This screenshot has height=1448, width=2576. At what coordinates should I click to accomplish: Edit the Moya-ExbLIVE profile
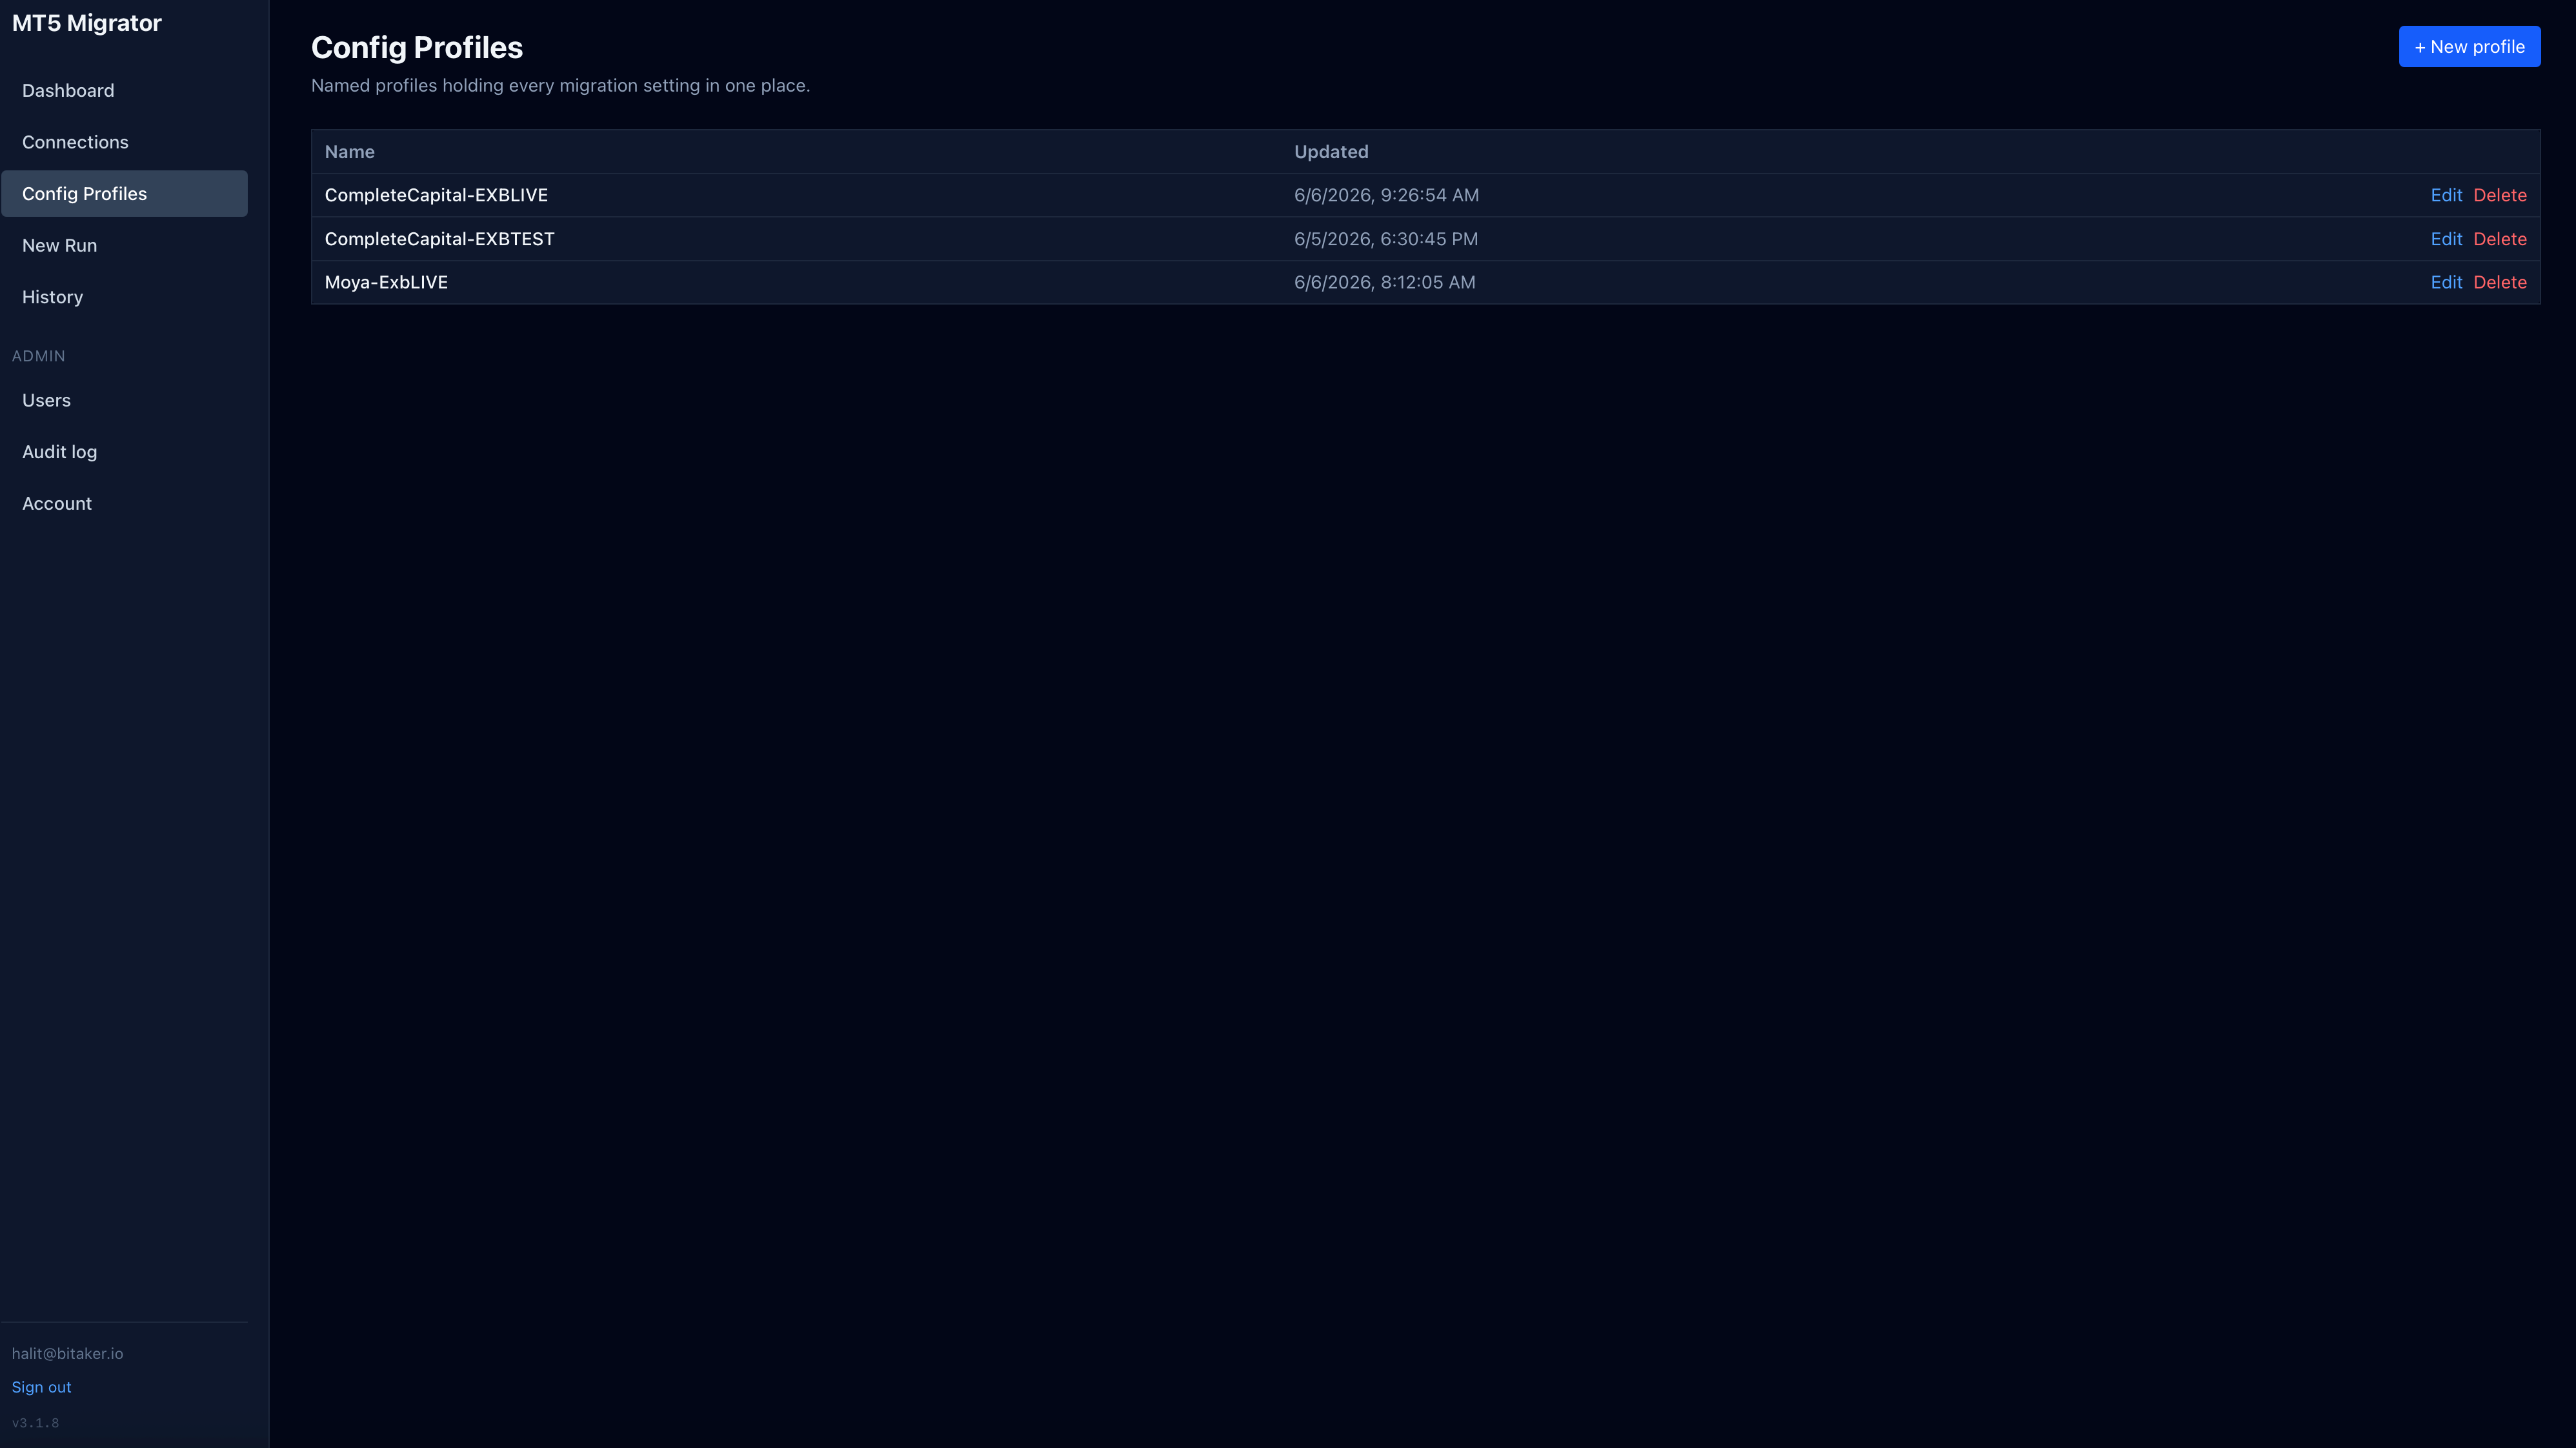2446,282
